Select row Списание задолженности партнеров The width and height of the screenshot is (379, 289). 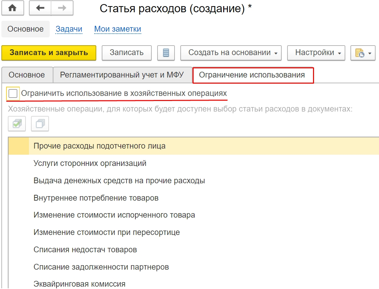193,267
